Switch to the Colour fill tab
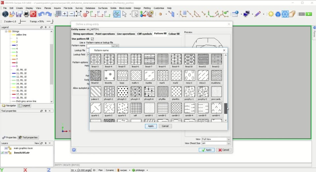 pyautogui.click(x=174, y=34)
